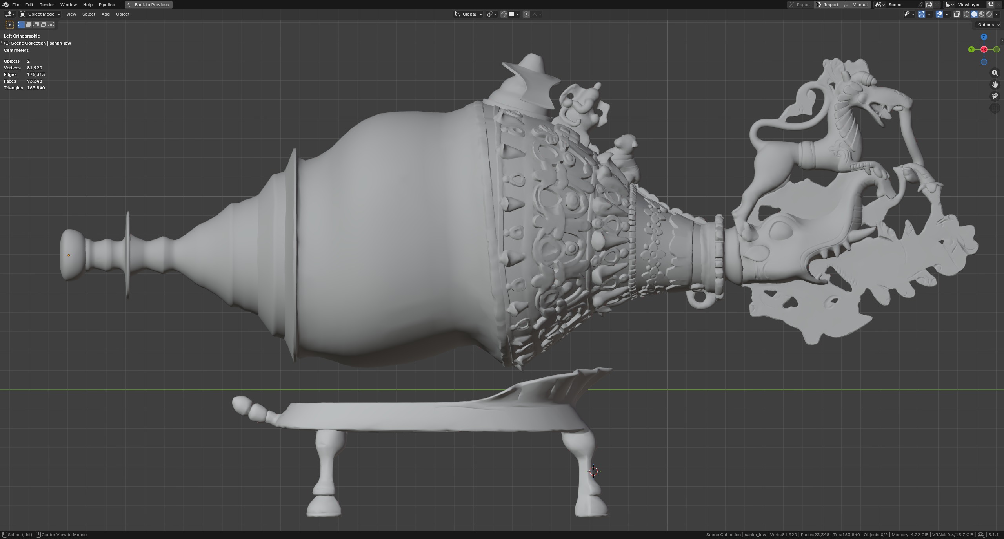
Task: Toggle snapping magnet icon
Action: (x=504, y=14)
